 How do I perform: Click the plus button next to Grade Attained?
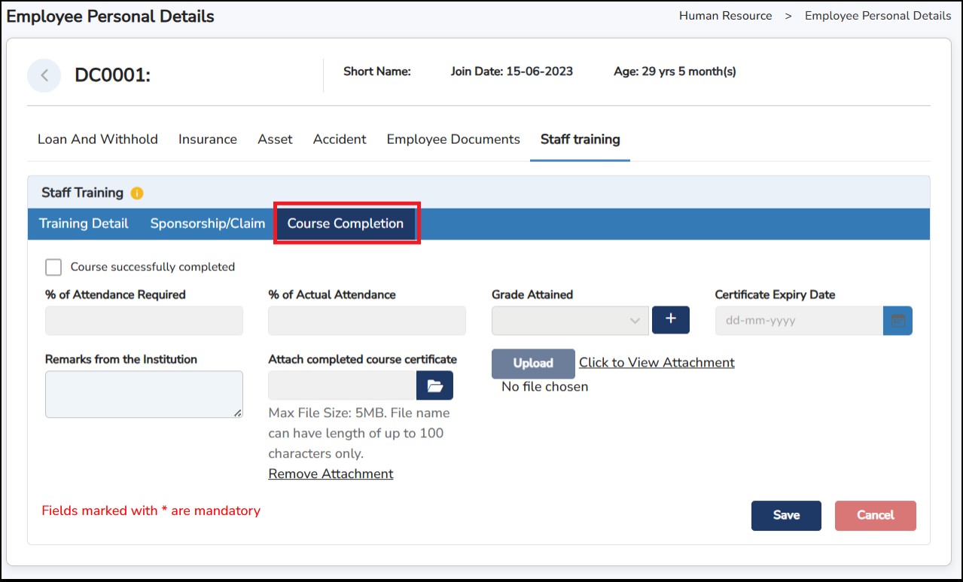click(x=670, y=320)
